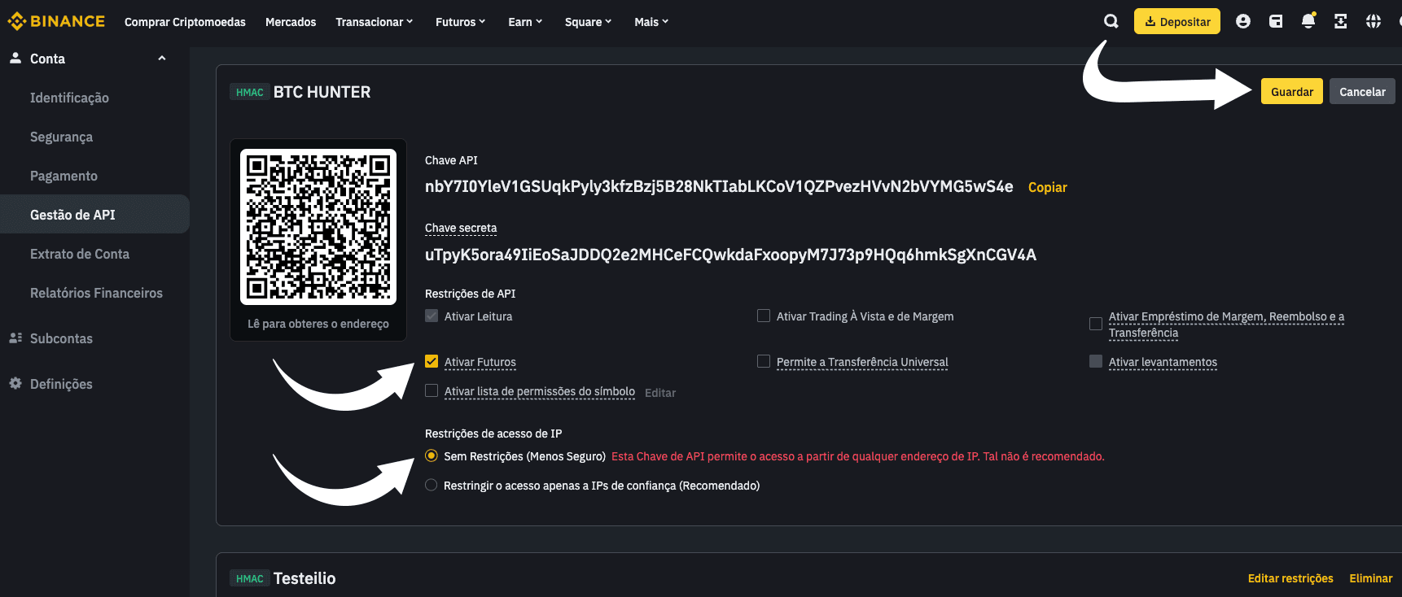Toggle the Ativar levantamentos checkbox

point(1096,361)
